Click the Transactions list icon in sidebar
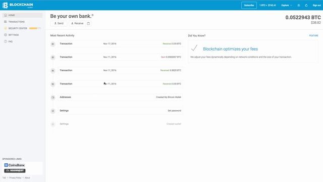 6,22
